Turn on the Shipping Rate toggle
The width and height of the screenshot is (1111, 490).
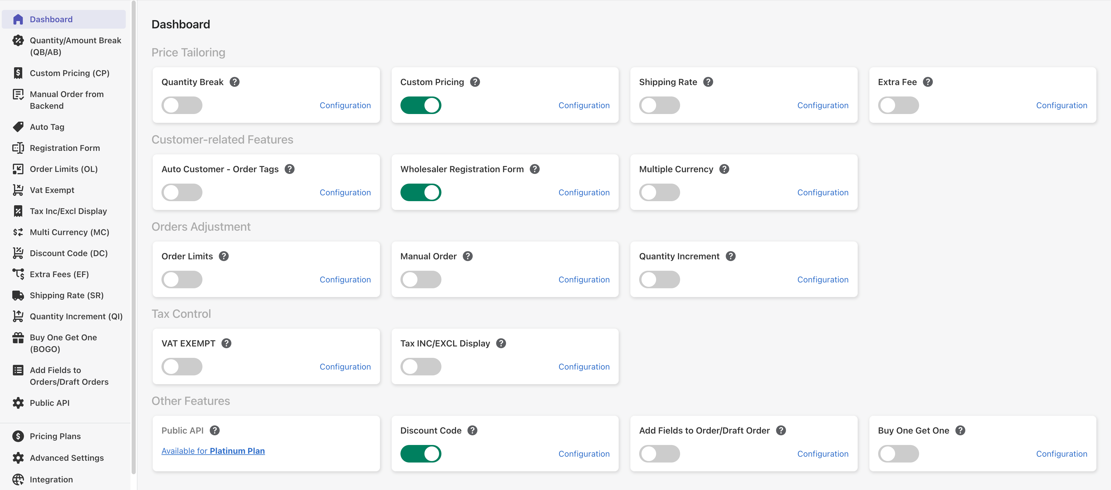(x=659, y=105)
